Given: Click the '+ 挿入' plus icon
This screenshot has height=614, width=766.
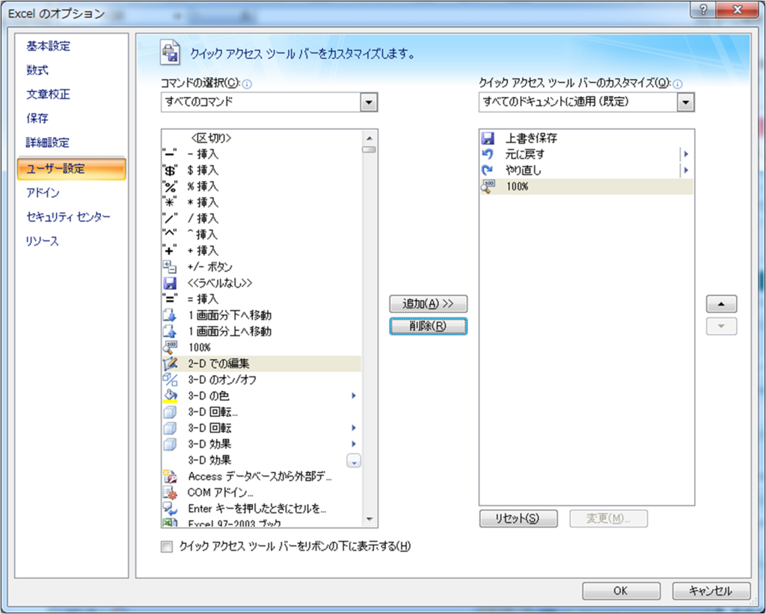Looking at the screenshot, I should [170, 251].
